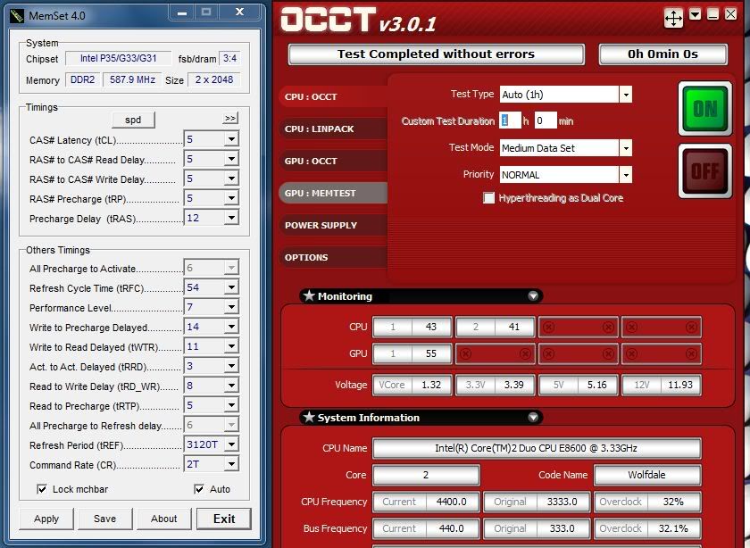Open RAS# to CAS# Read Delay dropdown

231,159
